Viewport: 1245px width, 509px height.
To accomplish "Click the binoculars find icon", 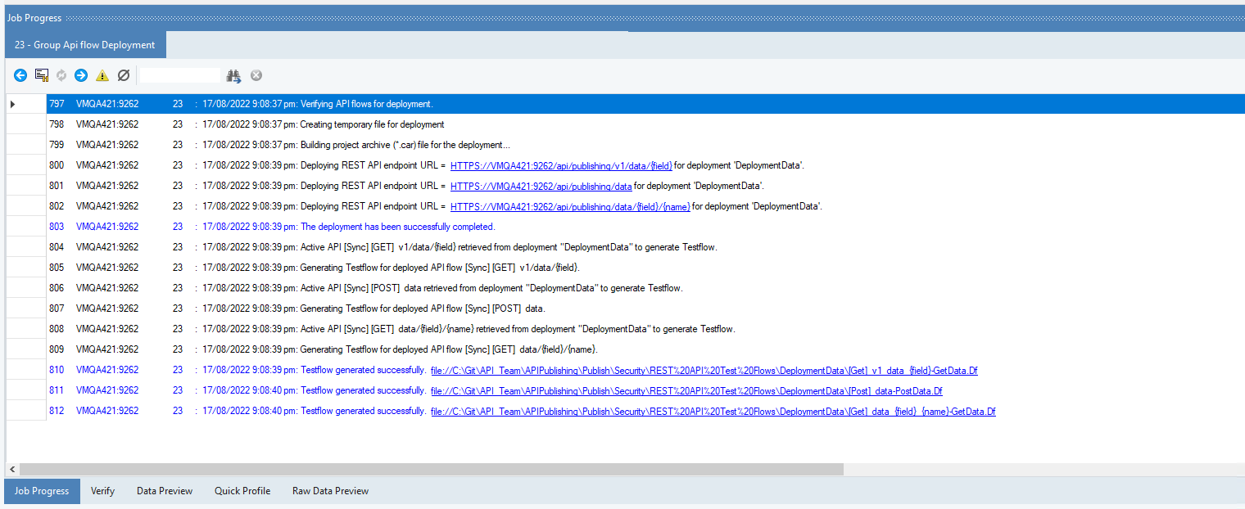I will point(233,75).
